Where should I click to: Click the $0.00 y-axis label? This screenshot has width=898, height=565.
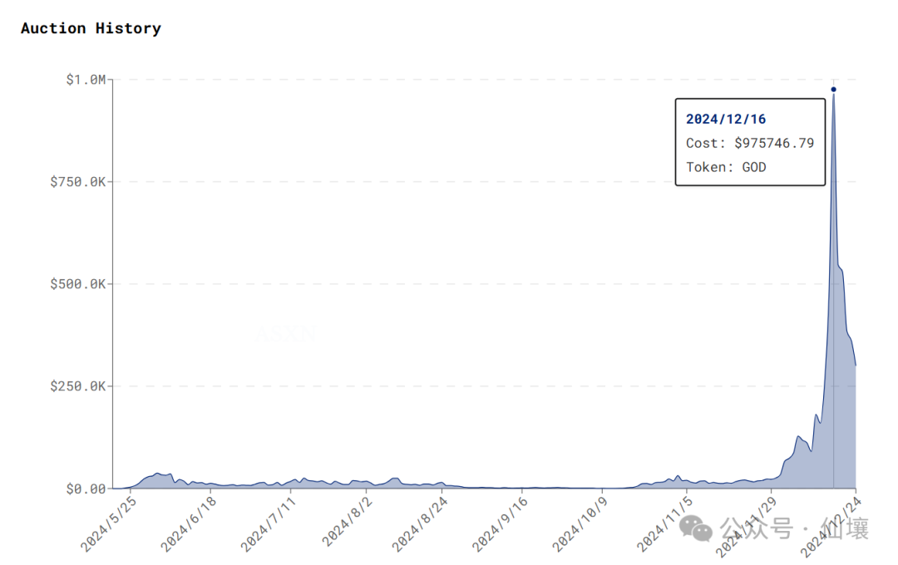[86, 489]
